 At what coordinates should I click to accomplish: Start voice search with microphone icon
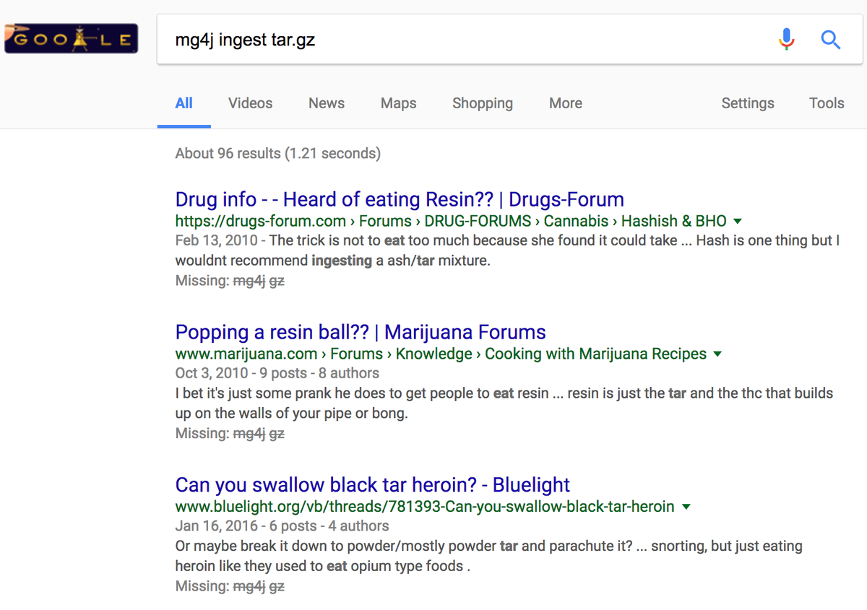pos(787,39)
